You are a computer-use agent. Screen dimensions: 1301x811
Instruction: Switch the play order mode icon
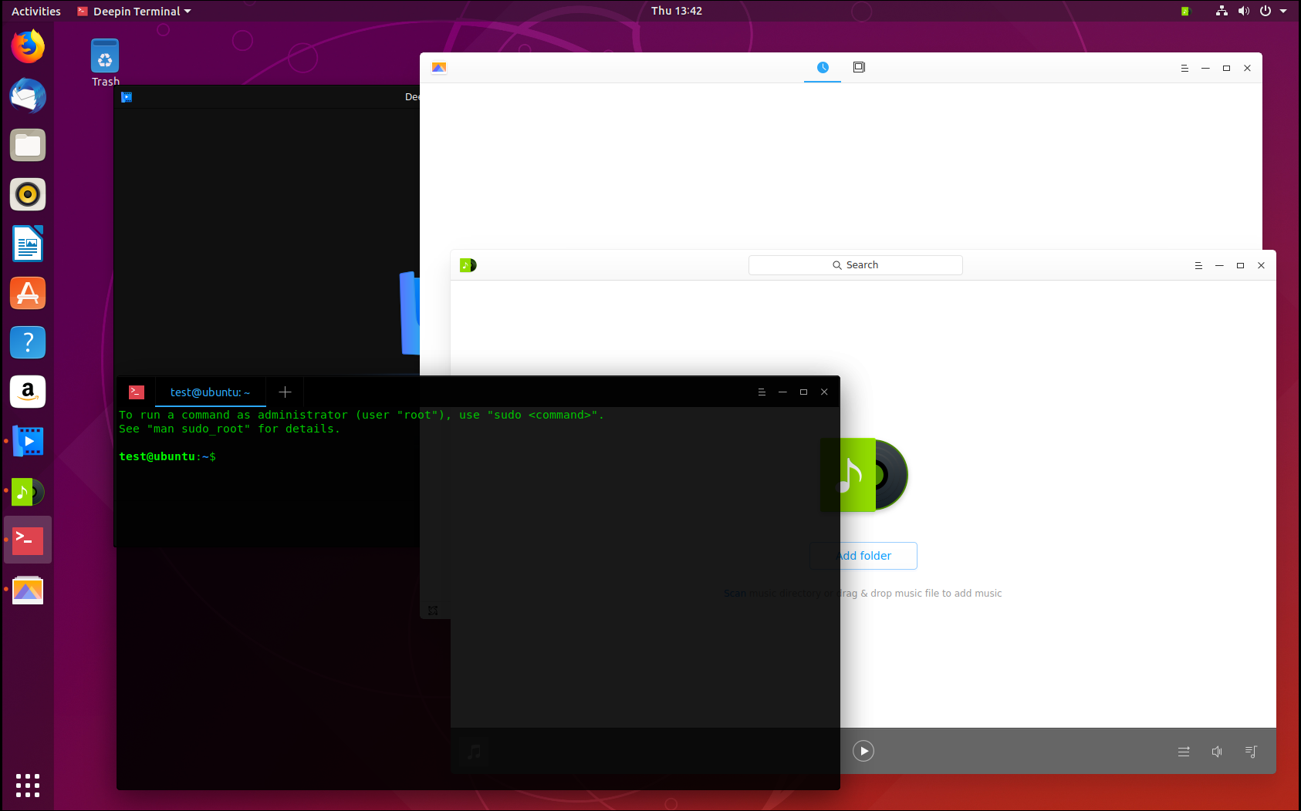(1184, 752)
